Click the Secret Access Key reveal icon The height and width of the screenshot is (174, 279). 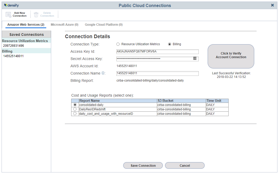[x=195, y=59]
